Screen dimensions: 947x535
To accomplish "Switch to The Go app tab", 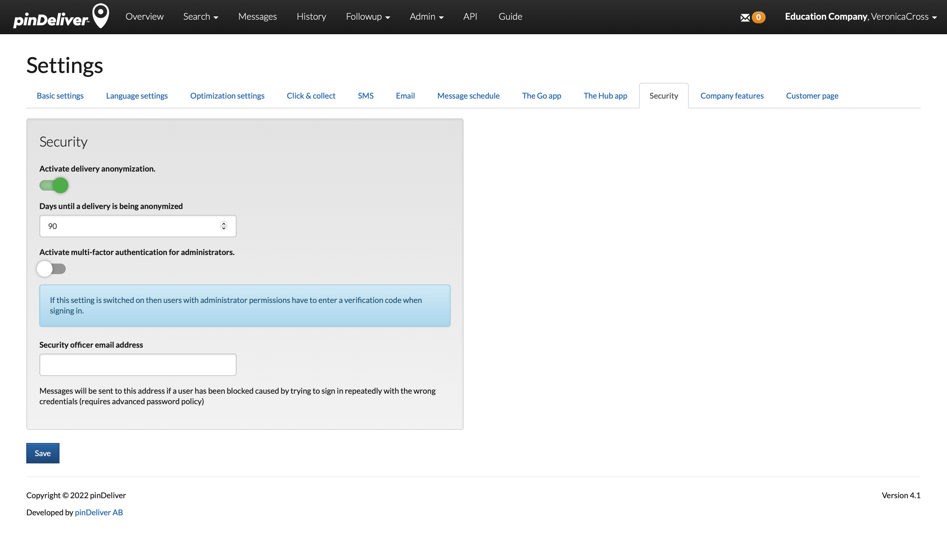I will click(x=542, y=96).
